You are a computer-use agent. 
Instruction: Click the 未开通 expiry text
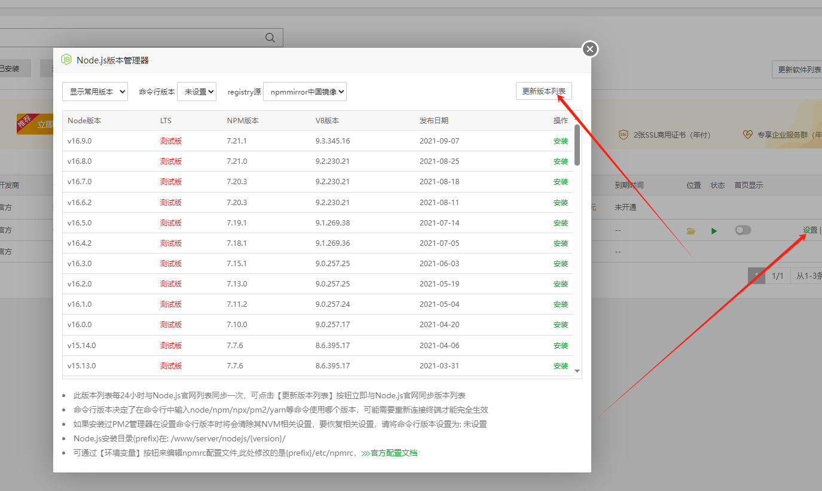[x=625, y=208]
